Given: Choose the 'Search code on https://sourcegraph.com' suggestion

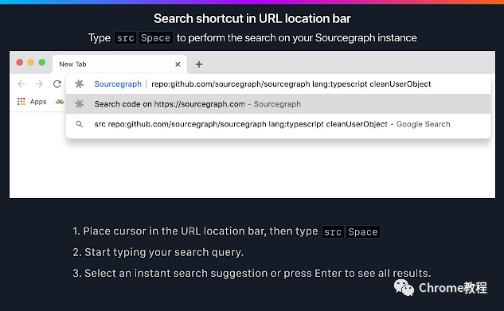Looking at the screenshot, I should [279, 104].
